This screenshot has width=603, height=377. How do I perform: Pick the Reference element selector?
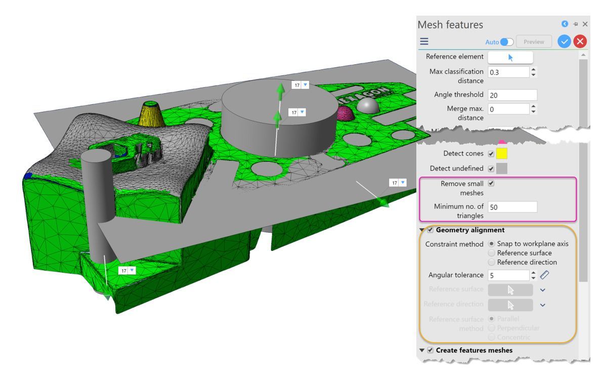click(510, 57)
